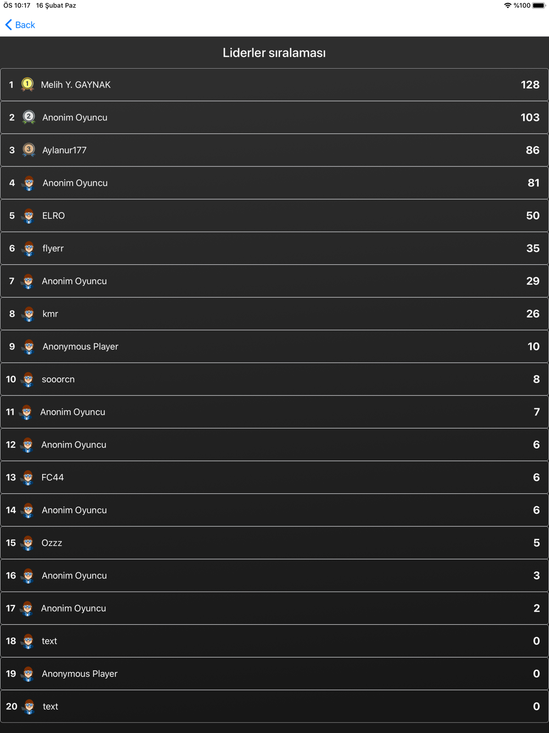Click the avatar icon beside sooorcn

[x=28, y=379]
